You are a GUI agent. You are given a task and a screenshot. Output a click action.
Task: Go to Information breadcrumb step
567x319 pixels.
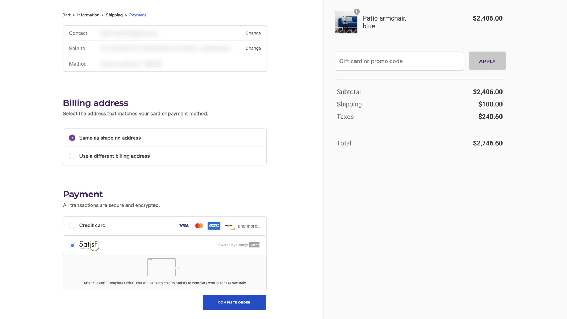tap(88, 15)
